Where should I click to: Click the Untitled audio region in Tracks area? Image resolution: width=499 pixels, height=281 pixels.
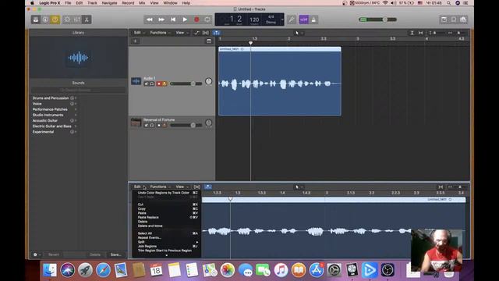pyautogui.click(x=280, y=81)
